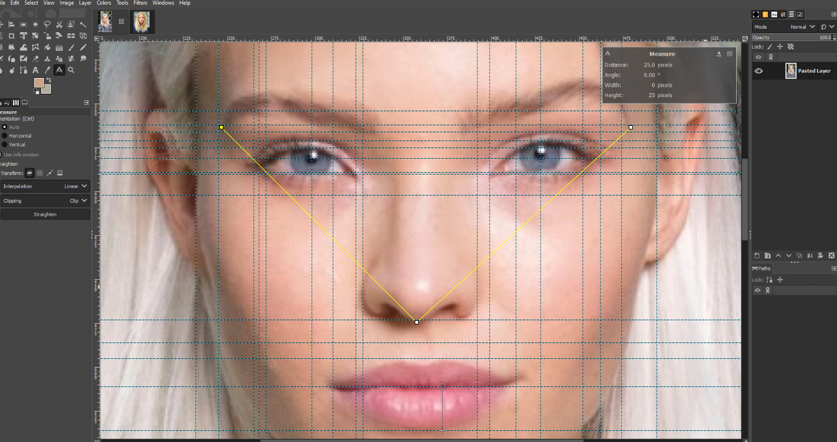The height and width of the screenshot is (442, 837).
Task: Open the Clipping dropdown
Action: click(x=45, y=201)
